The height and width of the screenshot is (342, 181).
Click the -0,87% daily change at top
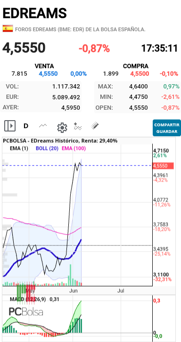click(x=94, y=48)
